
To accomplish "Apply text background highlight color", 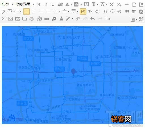I will tap(76, 4).
